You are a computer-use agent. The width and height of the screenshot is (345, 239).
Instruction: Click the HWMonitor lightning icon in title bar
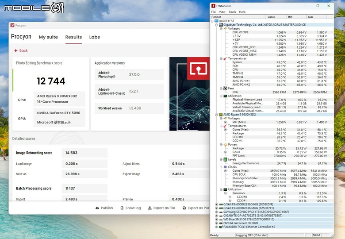(x=213, y=6)
